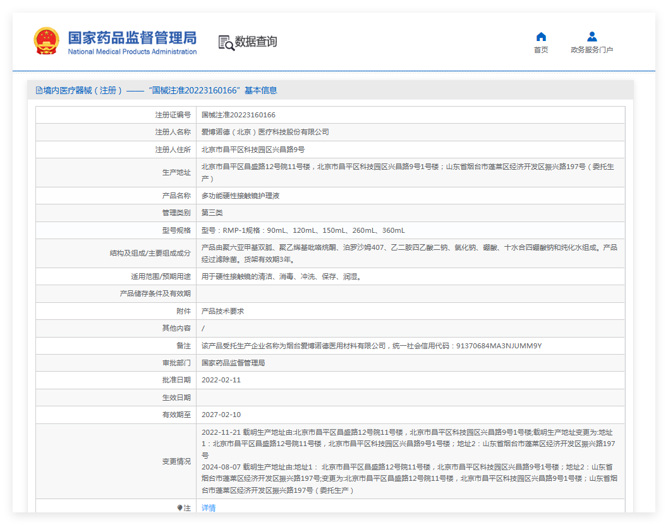This screenshot has height=525, width=668.
Task: Click the 适用范围/预期用途 value text
Action: pyautogui.click(x=282, y=276)
